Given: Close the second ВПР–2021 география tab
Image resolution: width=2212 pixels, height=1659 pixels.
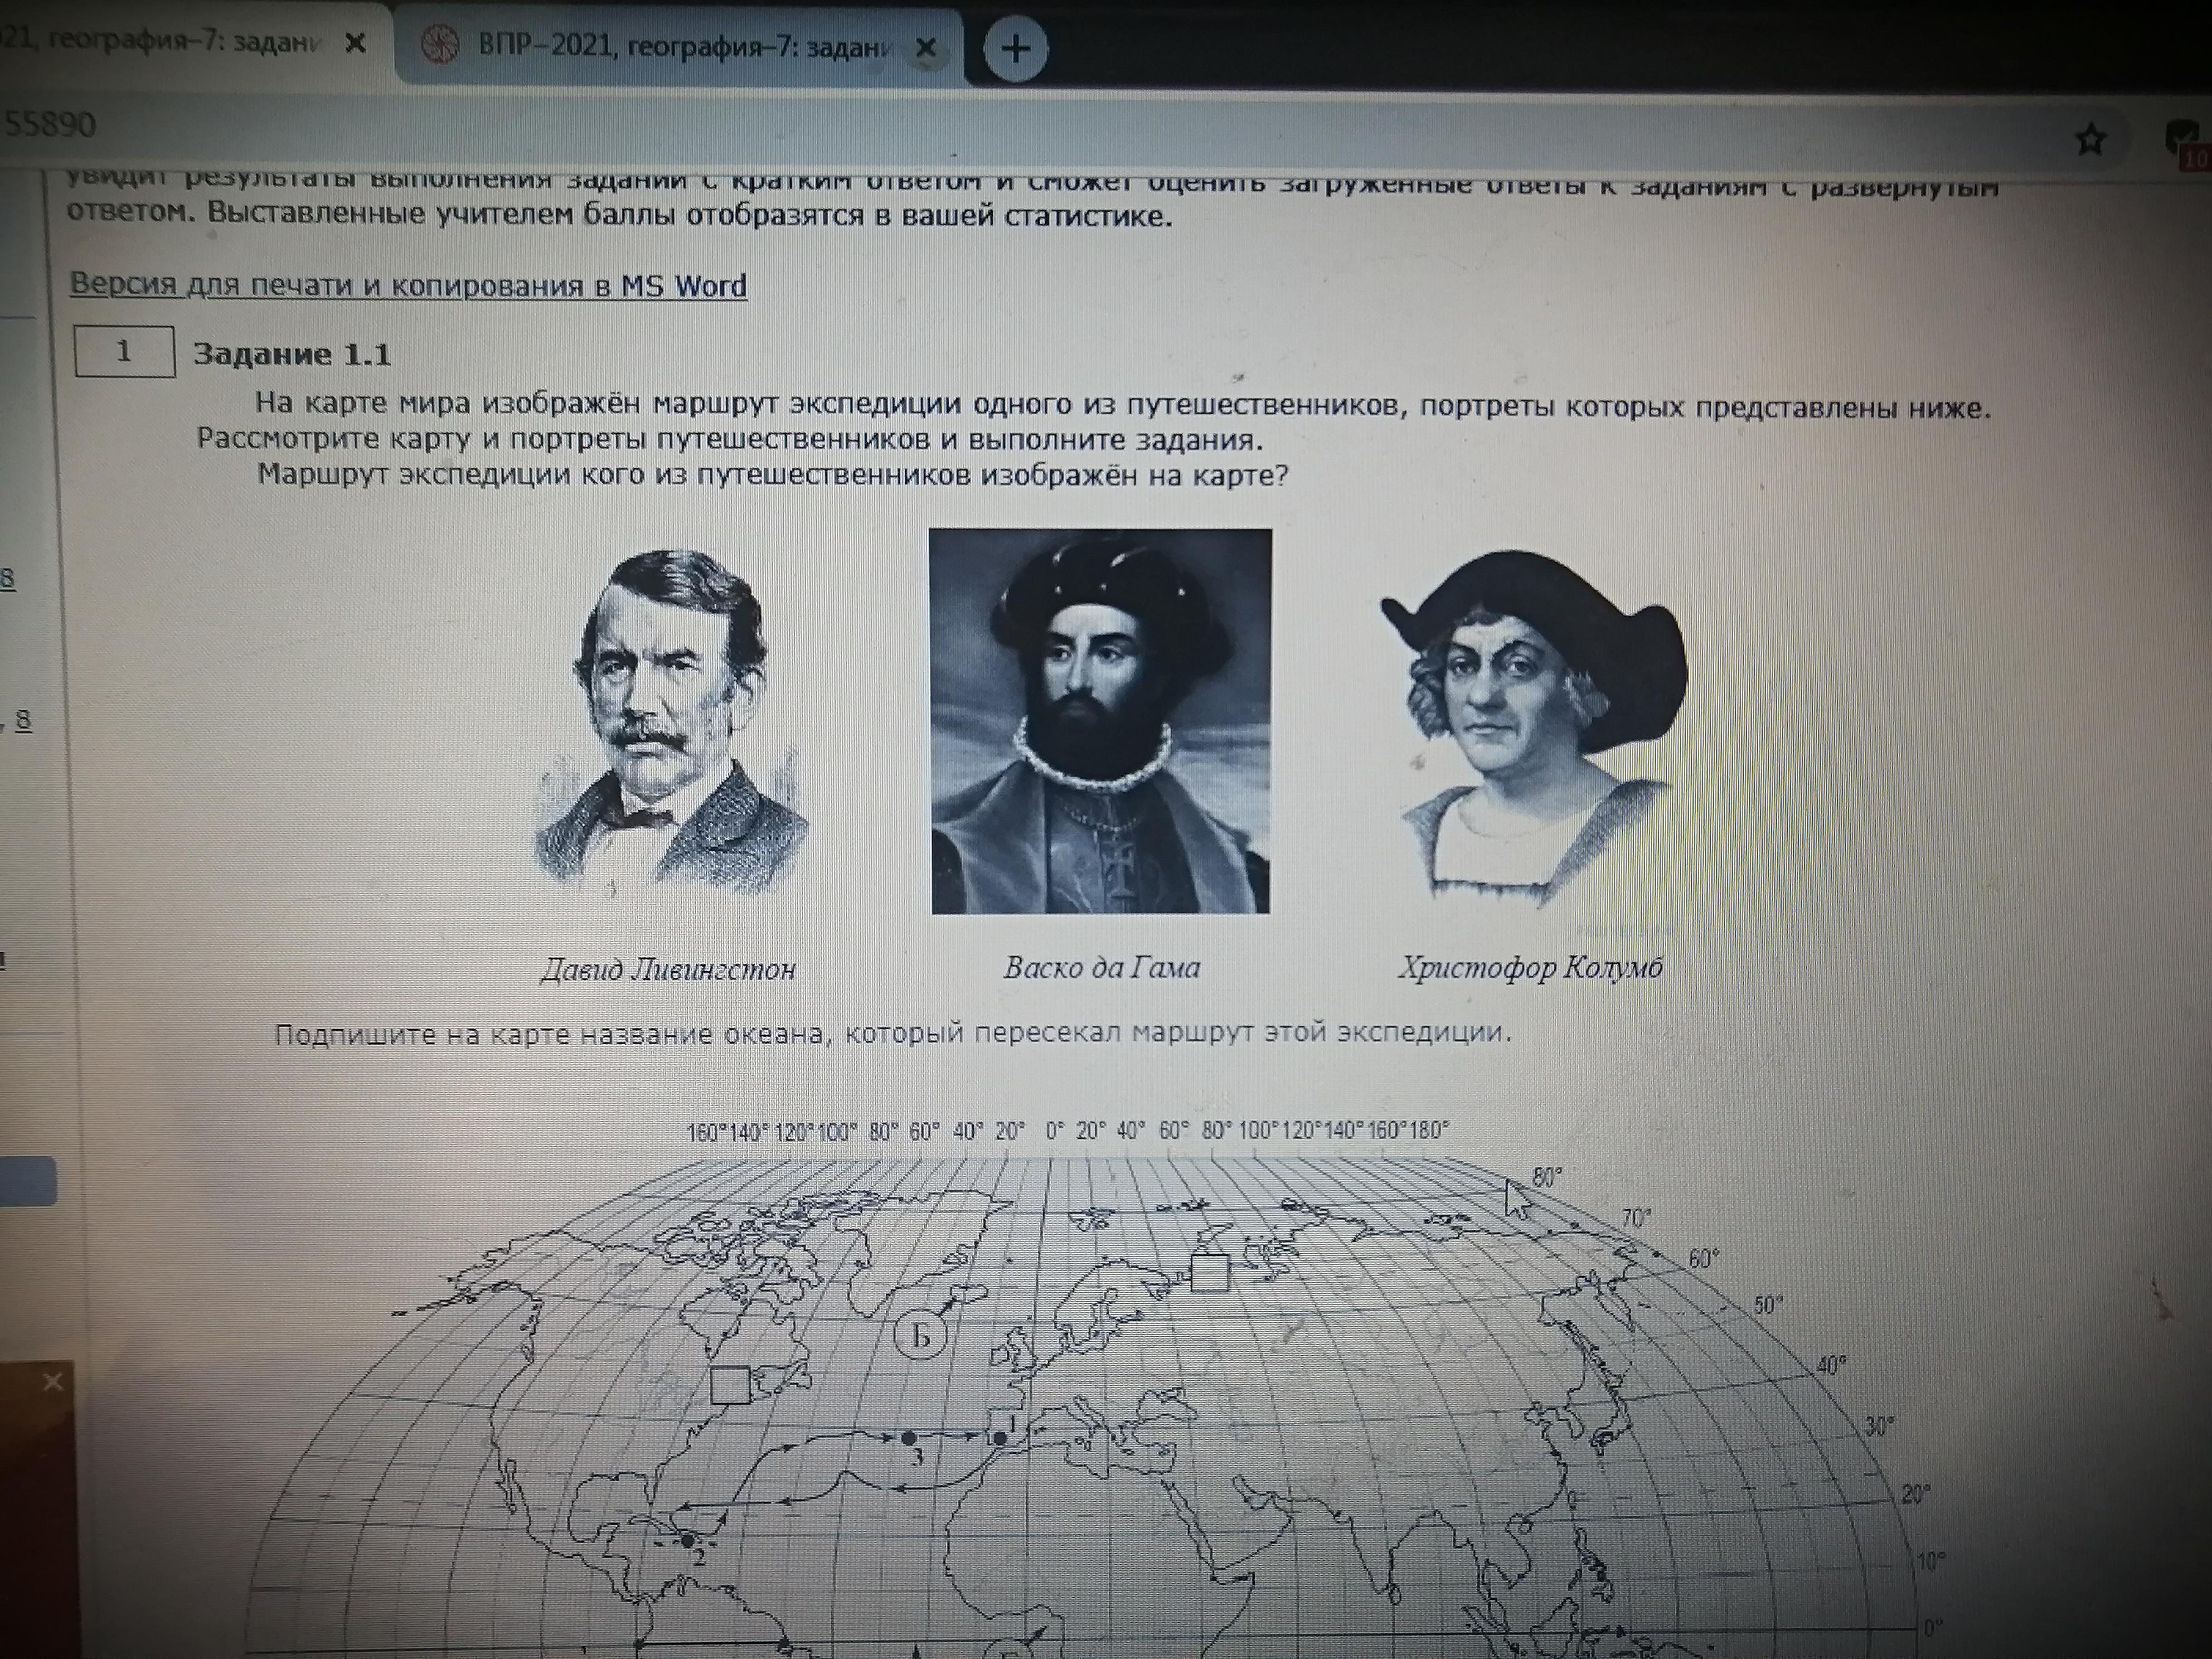Looking at the screenshot, I should [926, 48].
